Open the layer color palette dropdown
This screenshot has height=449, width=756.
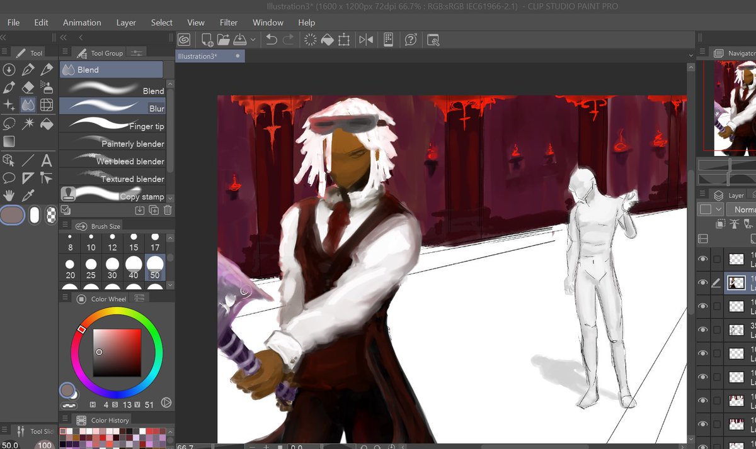click(711, 209)
